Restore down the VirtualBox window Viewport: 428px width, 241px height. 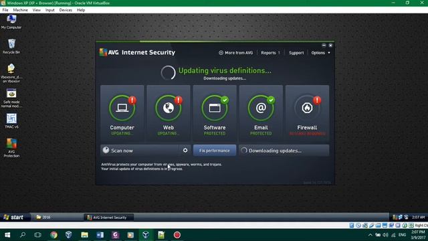pos(407,3)
